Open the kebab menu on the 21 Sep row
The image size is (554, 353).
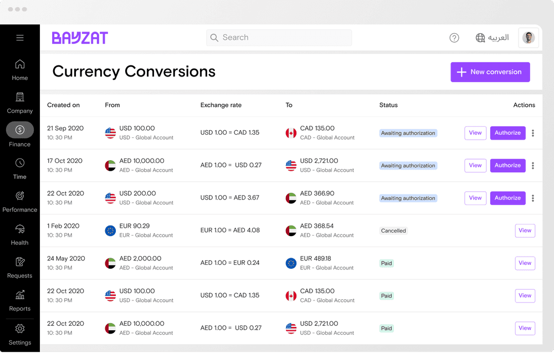tap(533, 133)
